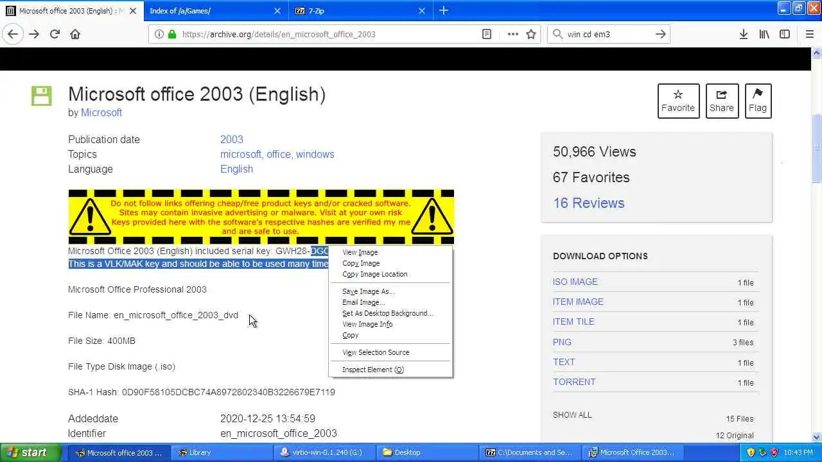The height and width of the screenshot is (462, 822).
Task: Open the 16 Reviews link
Action: coord(589,203)
